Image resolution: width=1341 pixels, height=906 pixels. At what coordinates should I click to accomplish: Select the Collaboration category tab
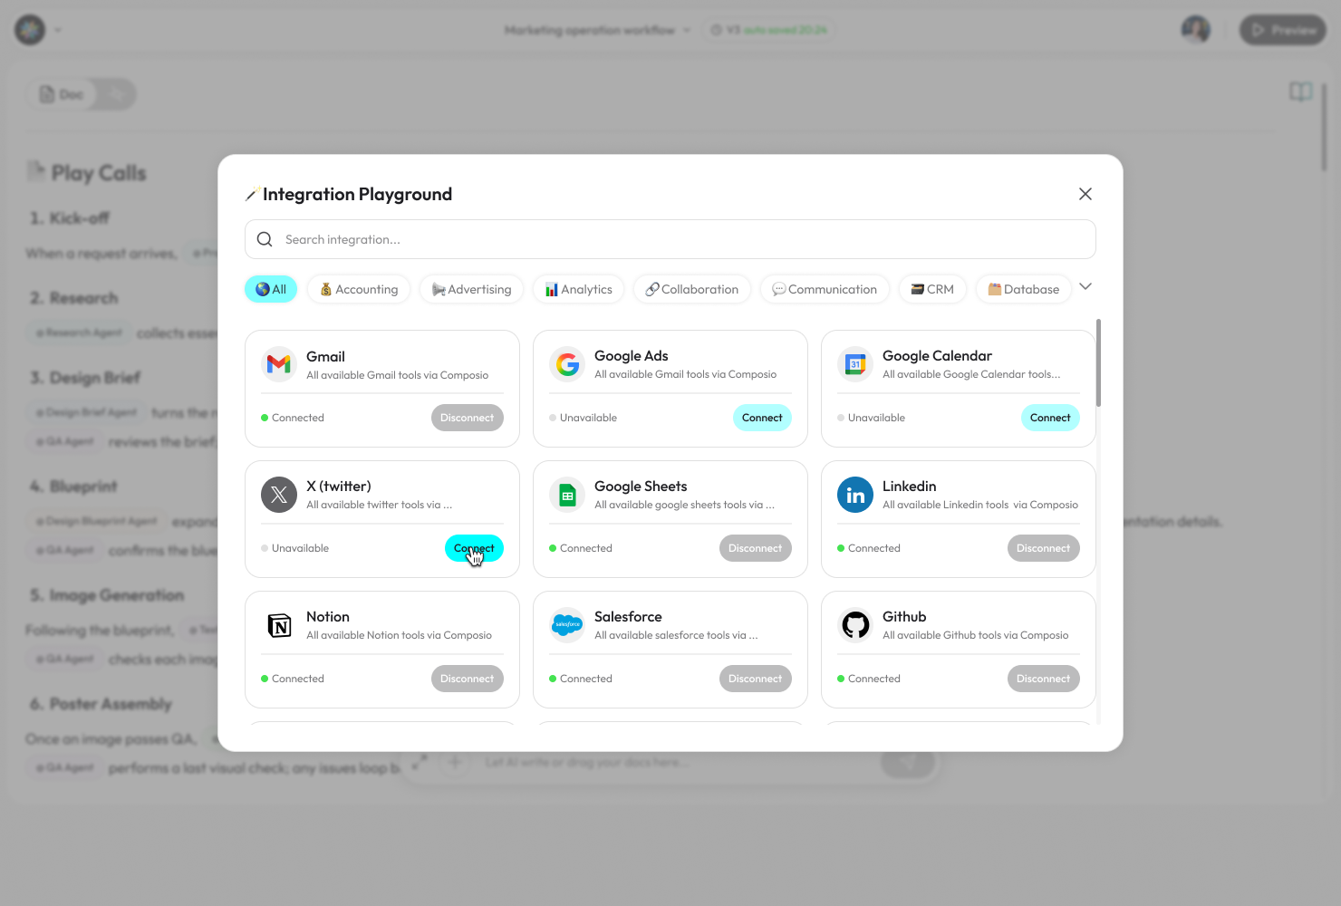[x=692, y=289]
